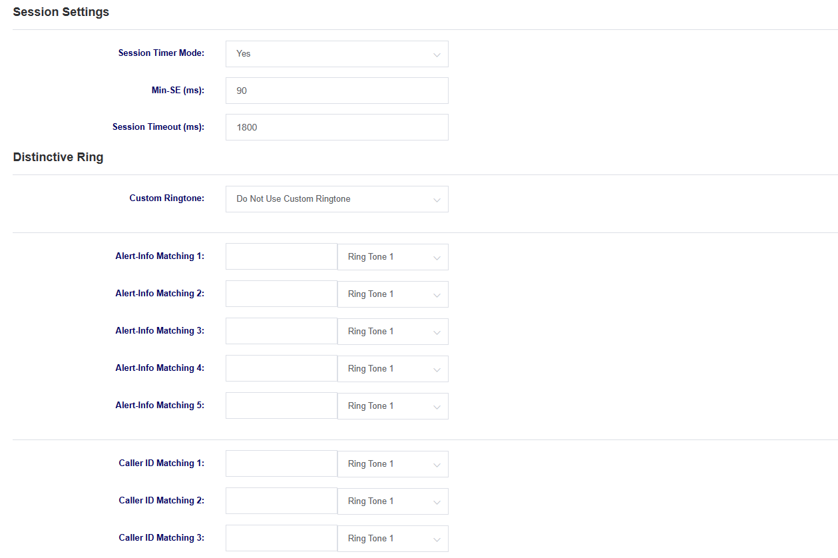Image resolution: width=838 pixels, height=558 pixels.
Task: Click the Alert-Info Matching 1 label
Action: (x=160, y=256)
